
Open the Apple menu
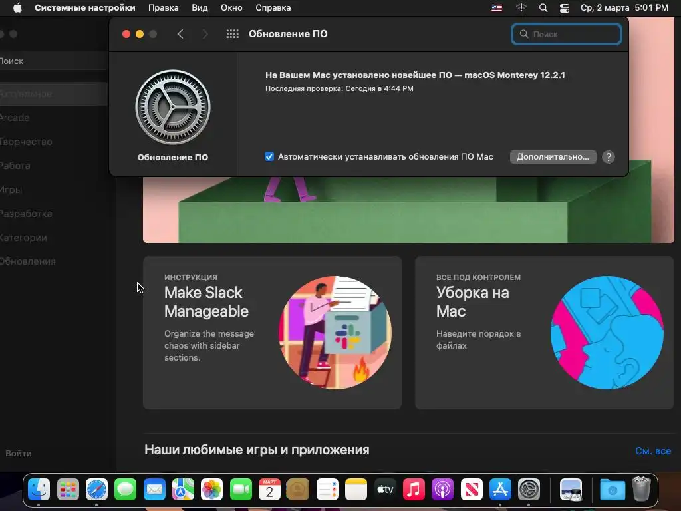17,8
